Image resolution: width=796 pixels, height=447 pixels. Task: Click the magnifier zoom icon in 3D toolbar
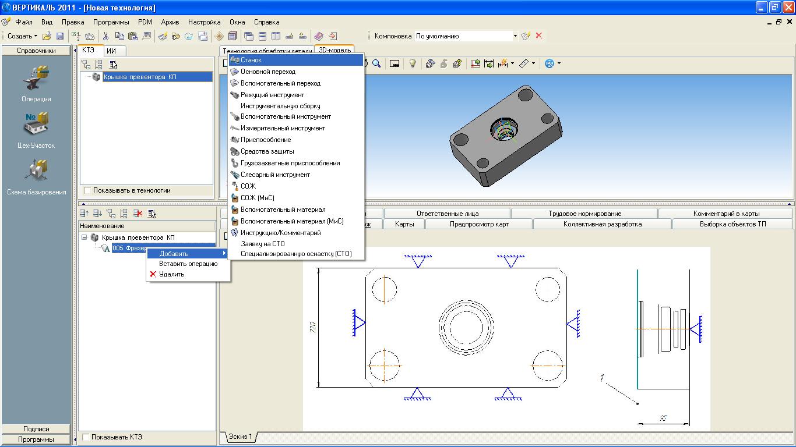point(376,63)
